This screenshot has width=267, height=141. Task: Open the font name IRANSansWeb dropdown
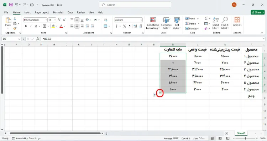pos(46,20)
